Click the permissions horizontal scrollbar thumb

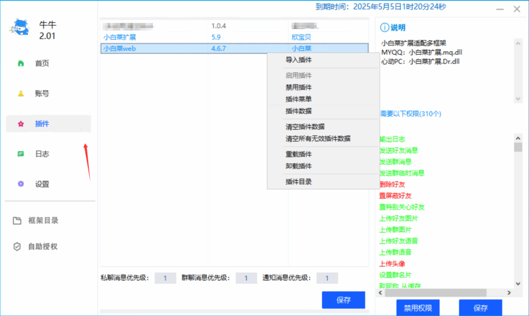[x=435, y=293]
